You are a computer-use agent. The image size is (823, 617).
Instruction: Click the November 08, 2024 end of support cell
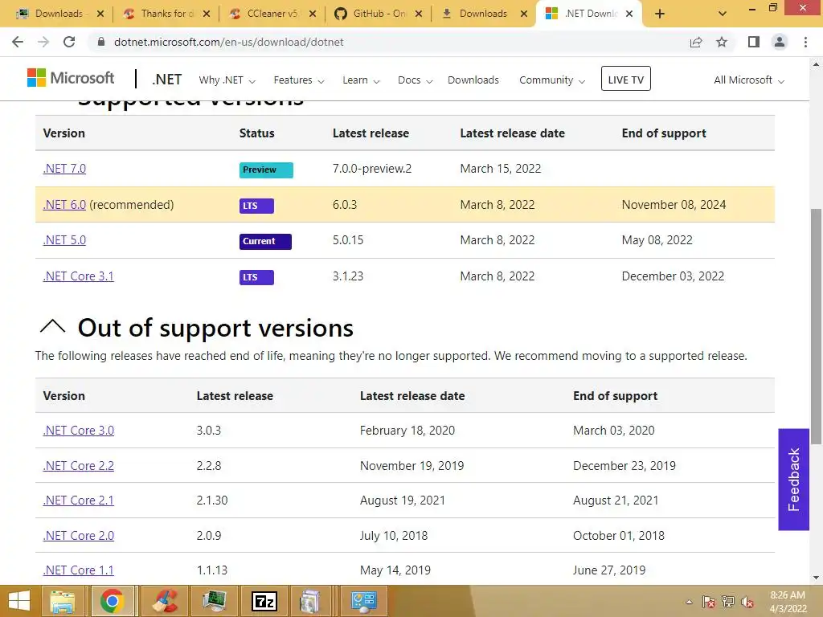674,205
